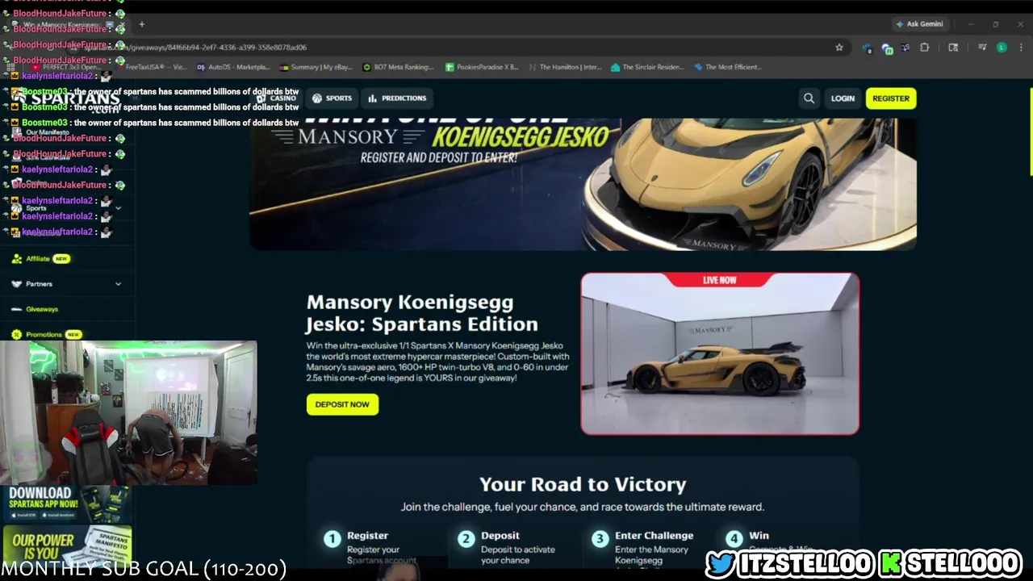
Task: Open The Most Efficient bookmark
Action: point(727,67)
